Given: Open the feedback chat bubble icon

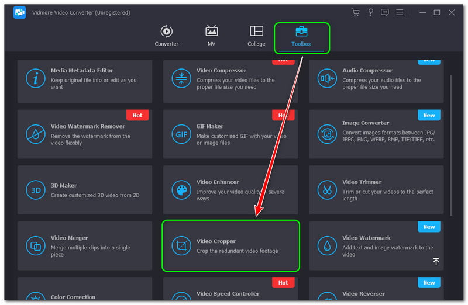Looking at the screenshot, I should pyautogui.click(x=385, y=12).
